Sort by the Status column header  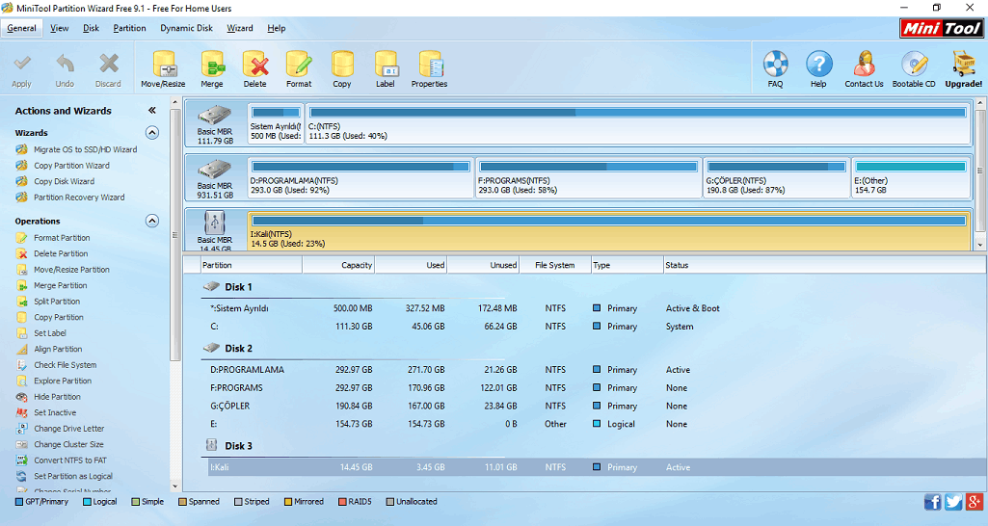coord(825,265)
